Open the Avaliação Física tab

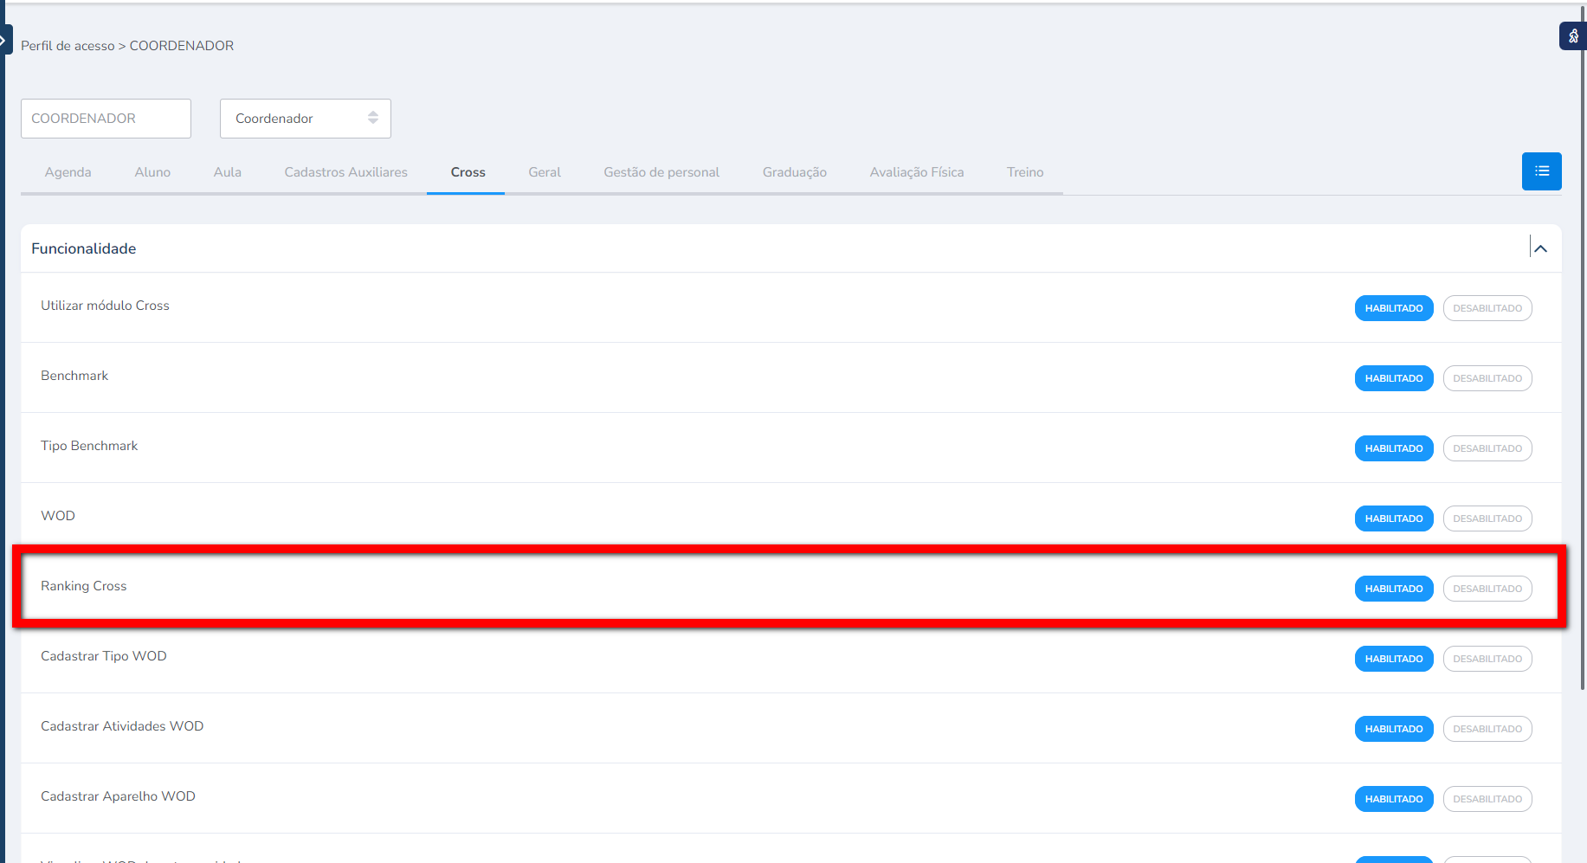pyautogui.click(x=916, y=172)
